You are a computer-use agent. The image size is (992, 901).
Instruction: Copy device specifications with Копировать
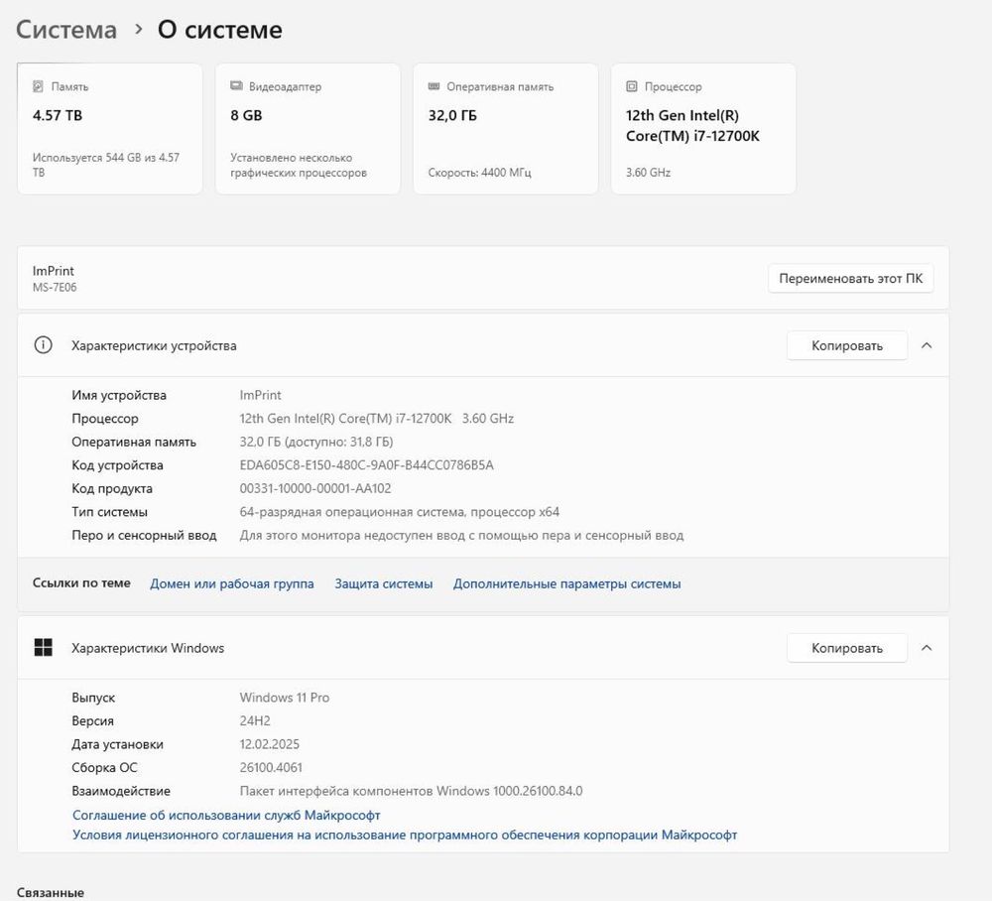847,345
